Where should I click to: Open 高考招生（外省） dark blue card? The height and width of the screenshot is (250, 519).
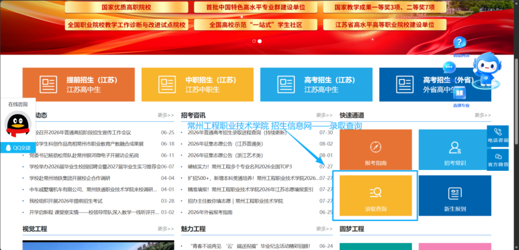tap(435, 84)
